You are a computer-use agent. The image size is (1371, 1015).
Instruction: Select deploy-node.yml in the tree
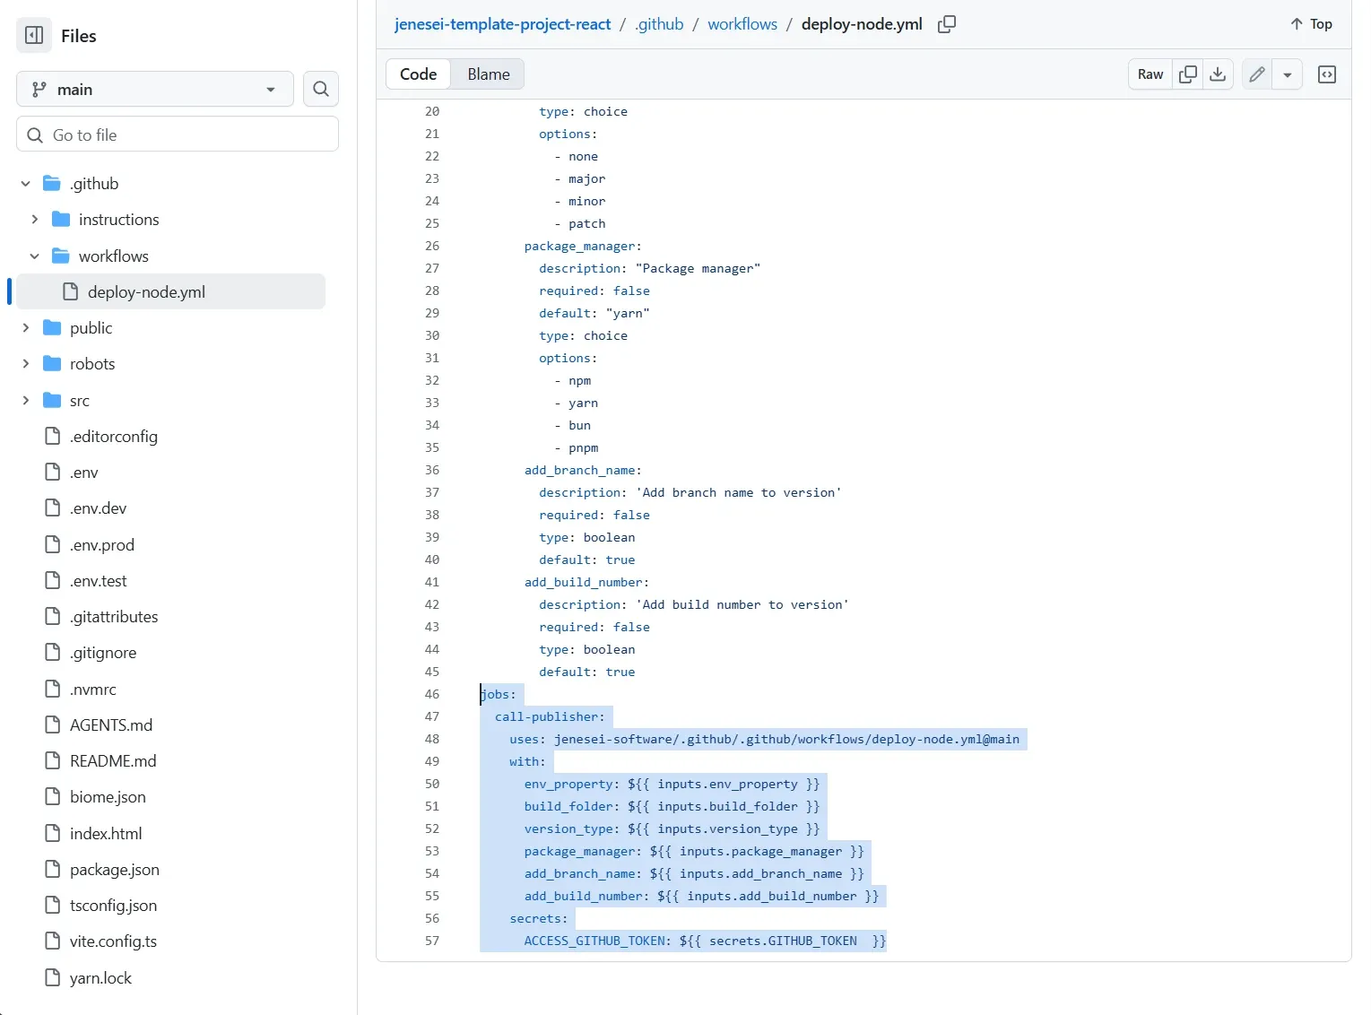tap(170, 292)
